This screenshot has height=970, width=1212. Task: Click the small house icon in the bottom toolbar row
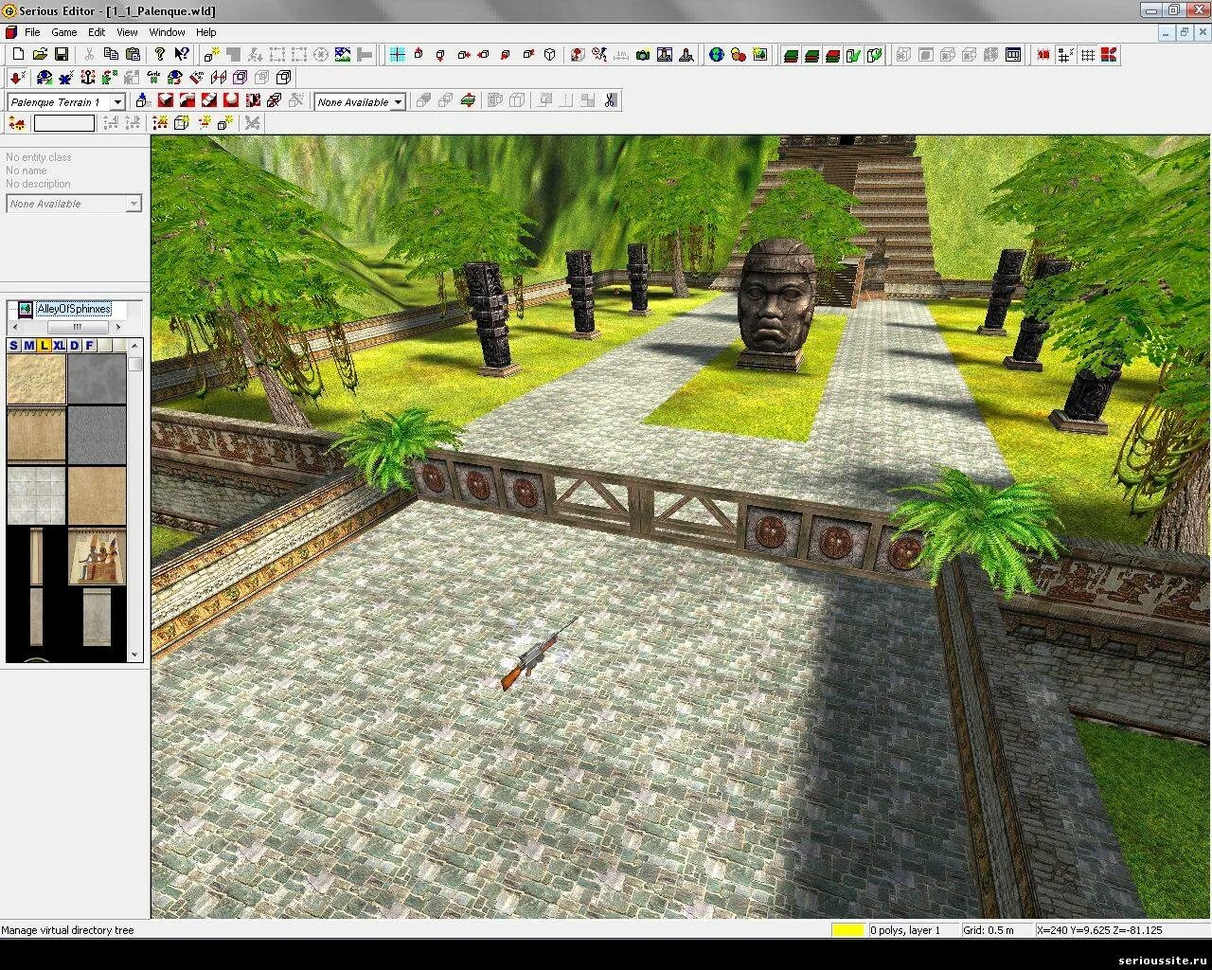click(17, 123)
